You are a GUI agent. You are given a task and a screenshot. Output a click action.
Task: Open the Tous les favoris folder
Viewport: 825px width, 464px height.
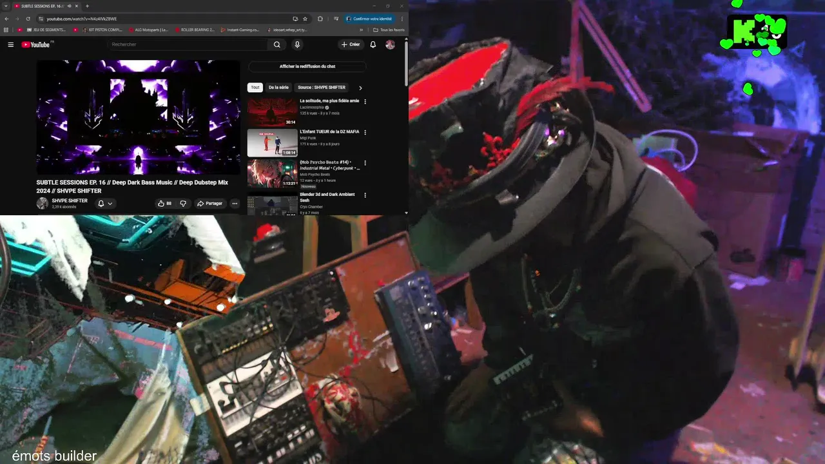pos(389,30)
